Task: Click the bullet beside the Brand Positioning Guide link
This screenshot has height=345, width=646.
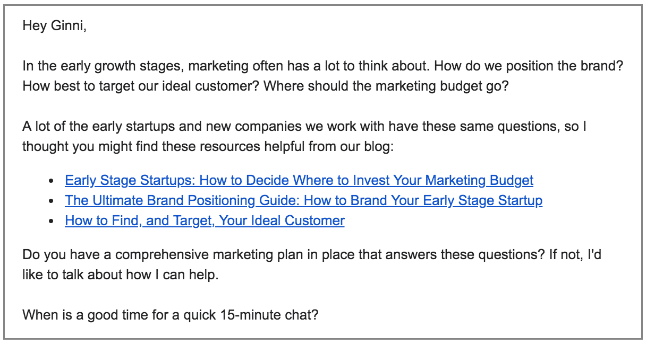Action: 51,201
